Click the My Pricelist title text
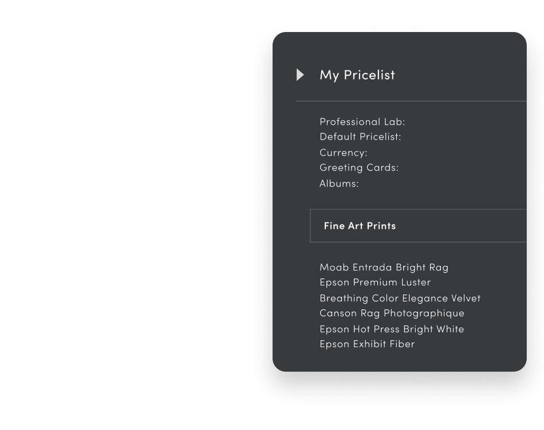 point(357,75)
